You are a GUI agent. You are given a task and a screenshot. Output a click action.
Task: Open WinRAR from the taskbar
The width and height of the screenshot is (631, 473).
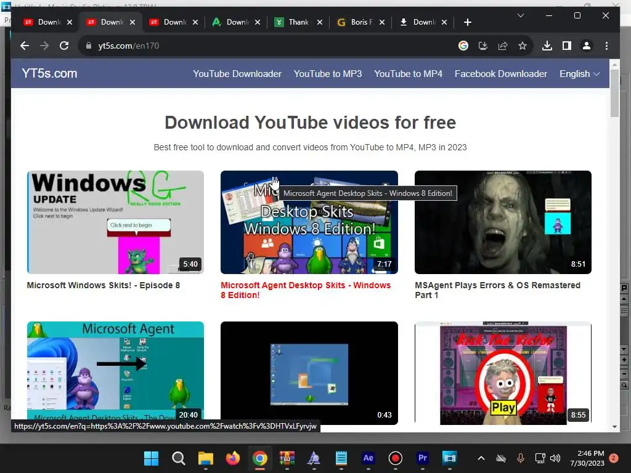[287, 458]
